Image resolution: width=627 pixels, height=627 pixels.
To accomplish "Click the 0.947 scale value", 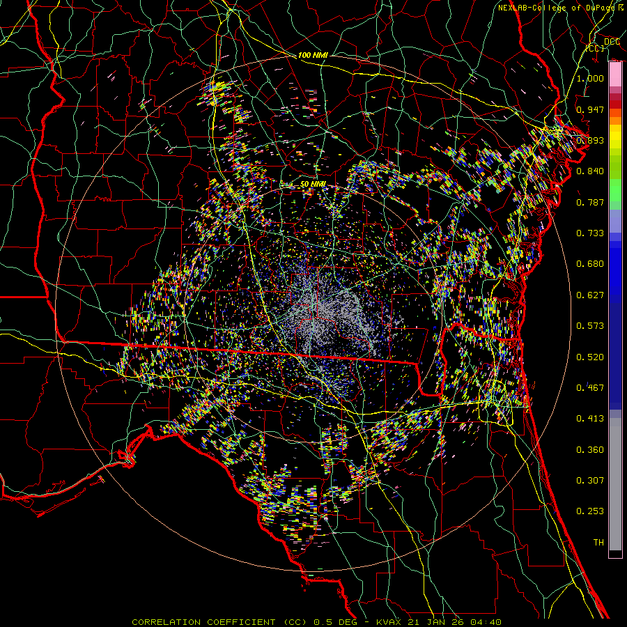I will pyautogui.click(x=590, y=109).
